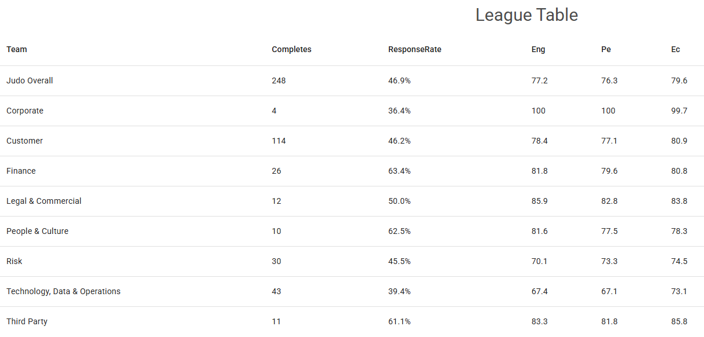This screenshot has width=704, height=337.
Task: Select Technology, Data & Operations row
Action: [63, 292]
